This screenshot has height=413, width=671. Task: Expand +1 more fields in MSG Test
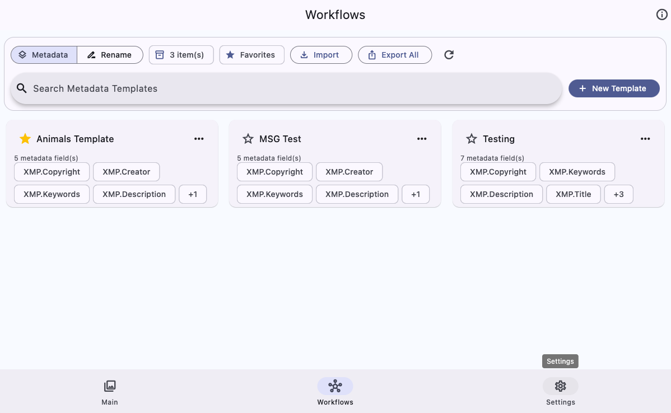pyautogui.click(x=416, y=194)
